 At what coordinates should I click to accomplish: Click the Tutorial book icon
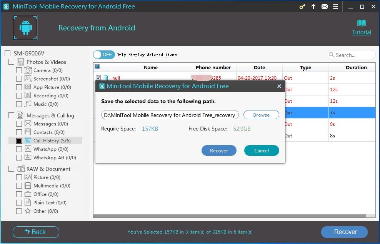[362, 23]
